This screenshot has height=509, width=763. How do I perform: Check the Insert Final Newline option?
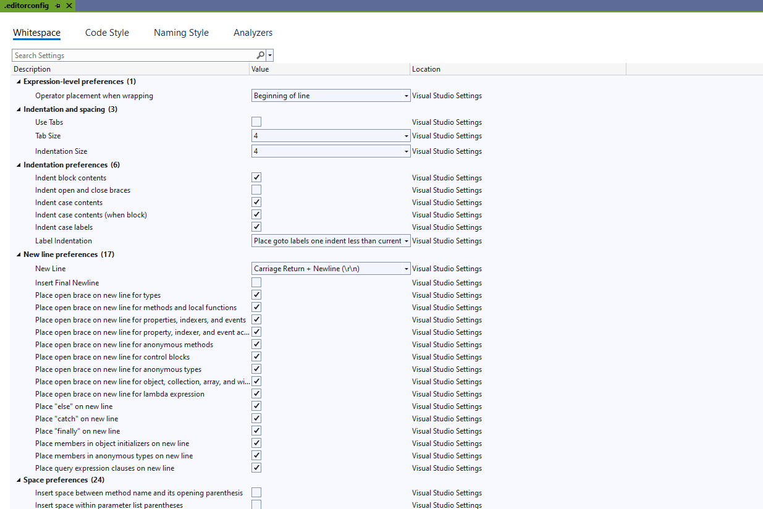[256, 283]
